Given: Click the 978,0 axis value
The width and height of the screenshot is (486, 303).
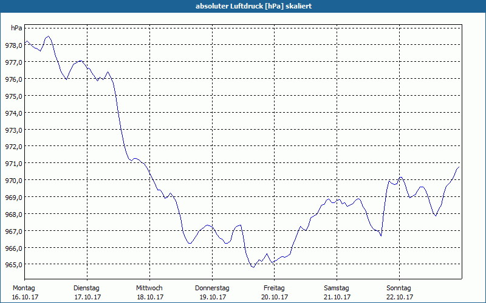Looking at the screenshot, I should click(13, 45).
